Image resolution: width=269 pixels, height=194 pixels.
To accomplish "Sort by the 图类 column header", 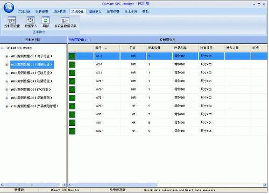I will point(133,48).
